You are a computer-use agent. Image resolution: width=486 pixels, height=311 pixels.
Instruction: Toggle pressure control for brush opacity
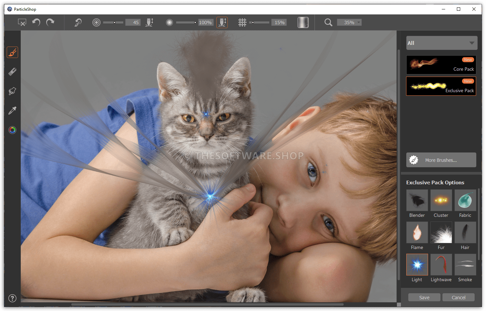tap(222, 22)
